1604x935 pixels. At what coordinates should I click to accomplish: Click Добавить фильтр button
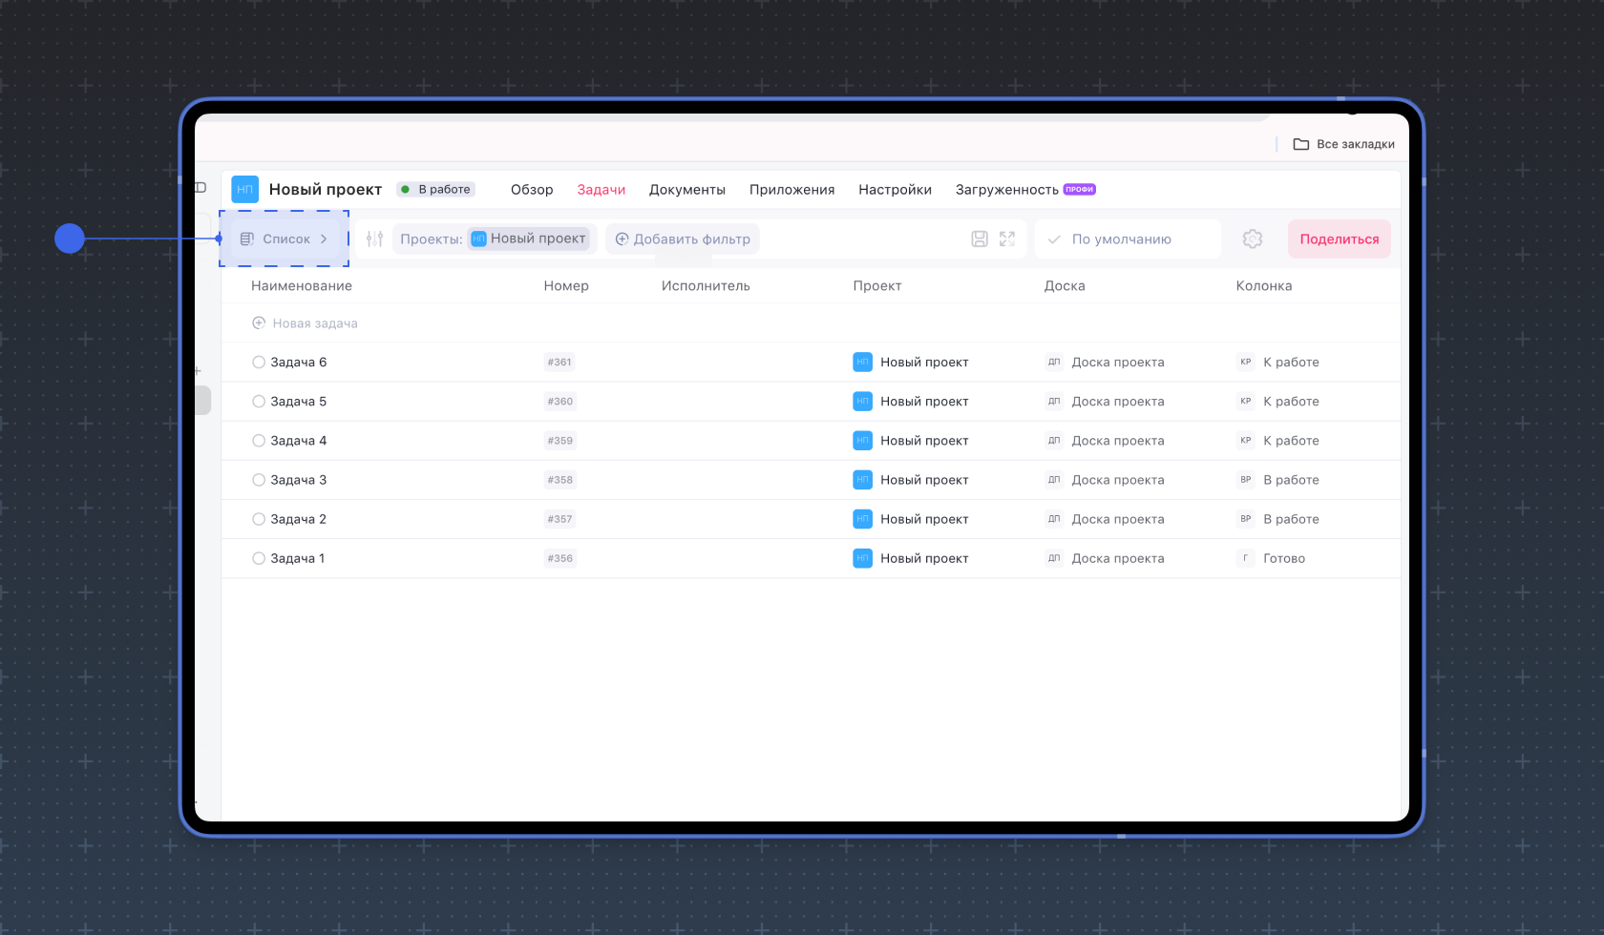[x=683, y=239]
